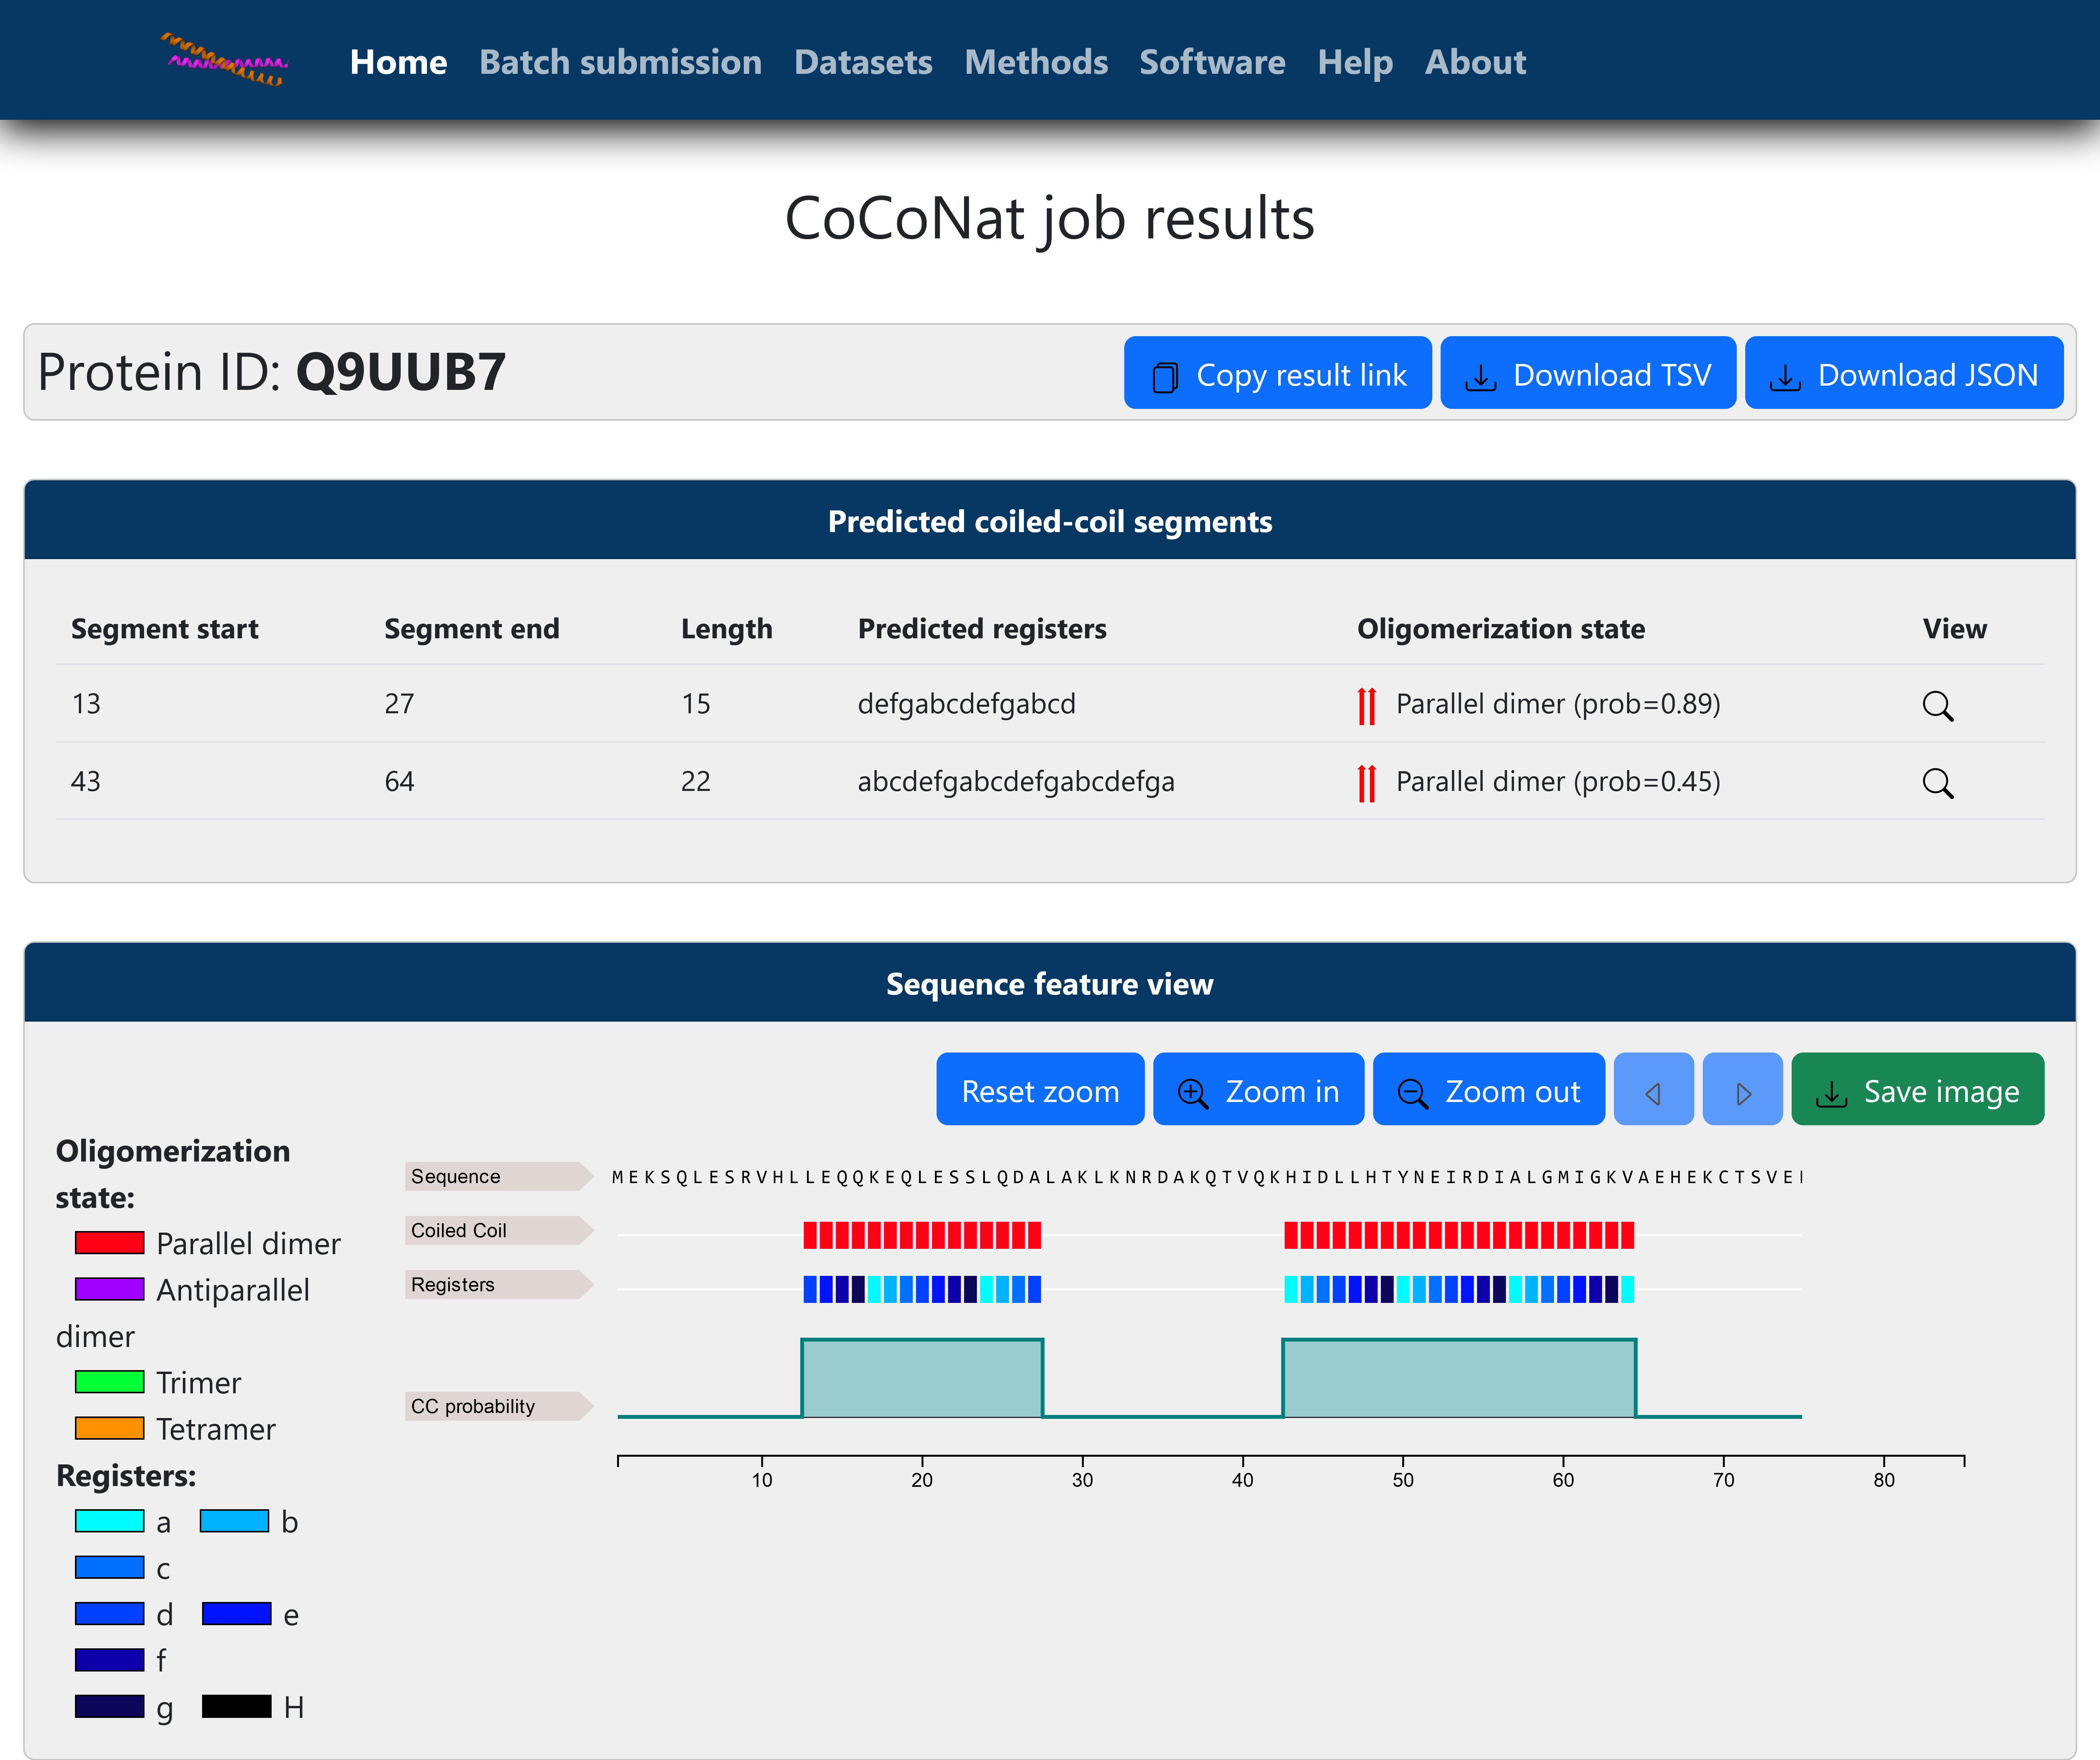The width and height of the screenshot is (2100, 1760).
Task: Click Segment start column header
Action: [165, 629]
